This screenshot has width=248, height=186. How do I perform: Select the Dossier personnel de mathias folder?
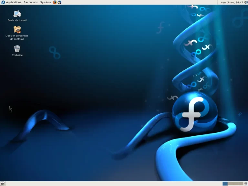[x=17, y=30]
